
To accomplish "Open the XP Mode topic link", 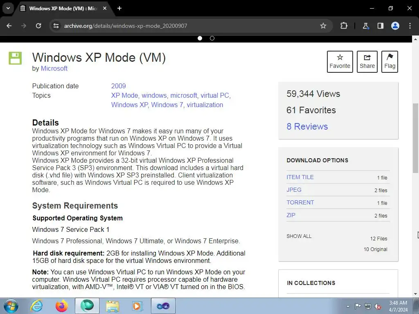I will click(x=124, y=95).
